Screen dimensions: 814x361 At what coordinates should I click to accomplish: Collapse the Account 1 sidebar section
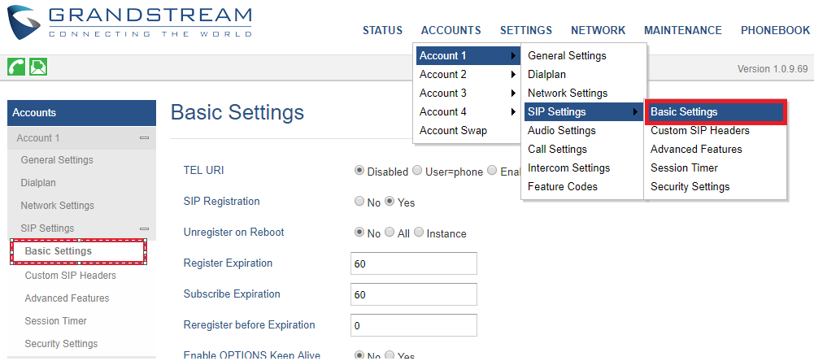(144, 138)
